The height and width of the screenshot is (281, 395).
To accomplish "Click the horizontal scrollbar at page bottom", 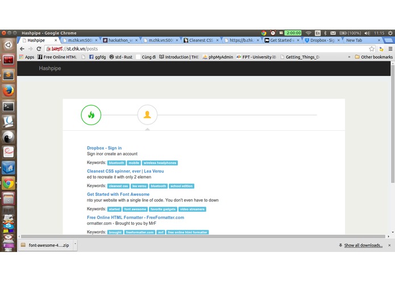I will tap(203, 237).
